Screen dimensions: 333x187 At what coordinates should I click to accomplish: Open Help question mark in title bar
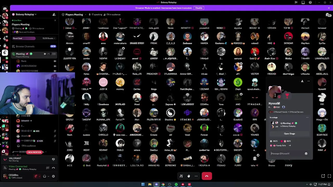click(310, 2)
